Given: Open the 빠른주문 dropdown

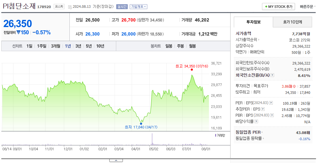Looking at the screenshot, I should coord(308,7).
